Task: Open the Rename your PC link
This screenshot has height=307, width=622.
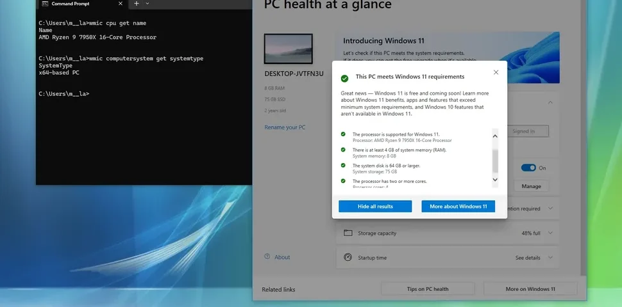Action: (x=285, y=127)
